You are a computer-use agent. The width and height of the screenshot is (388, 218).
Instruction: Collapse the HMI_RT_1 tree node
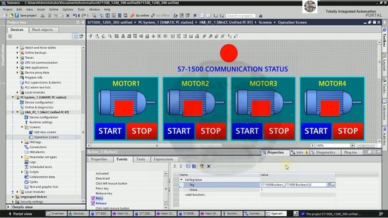tap(18, 112)
